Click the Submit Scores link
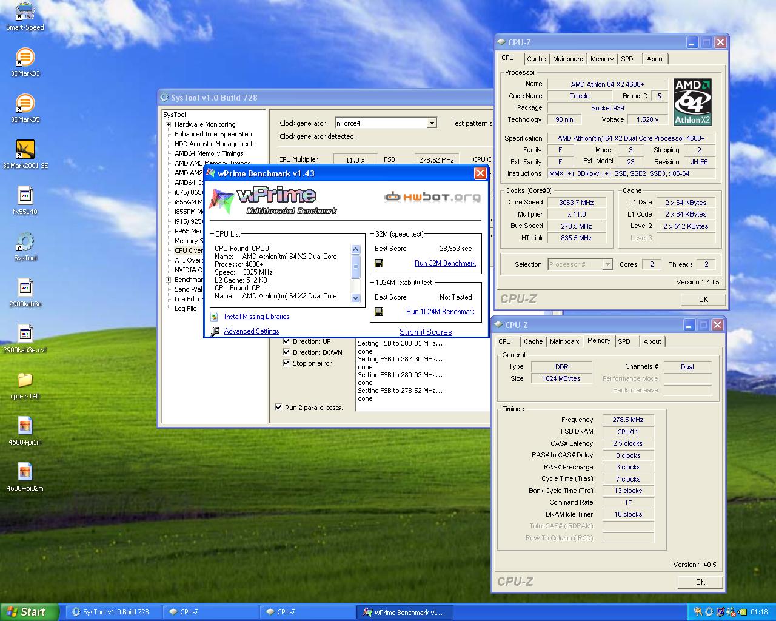 (x=426, y=332)
